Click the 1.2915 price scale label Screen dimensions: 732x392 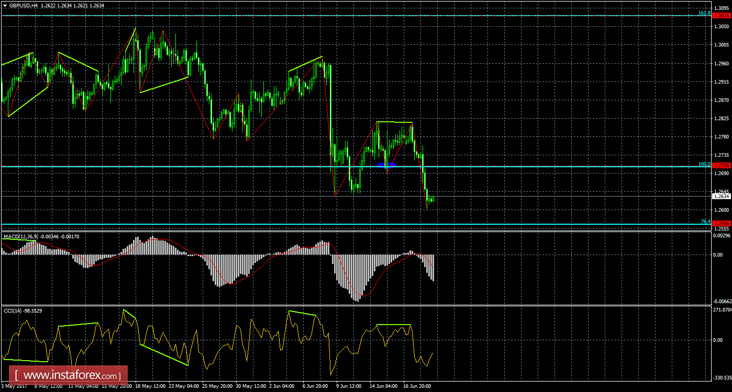[x=722, y=82]
